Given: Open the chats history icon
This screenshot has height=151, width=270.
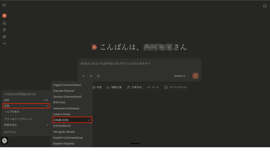Looking at the screenshot, I should click(x=4, y=23).
